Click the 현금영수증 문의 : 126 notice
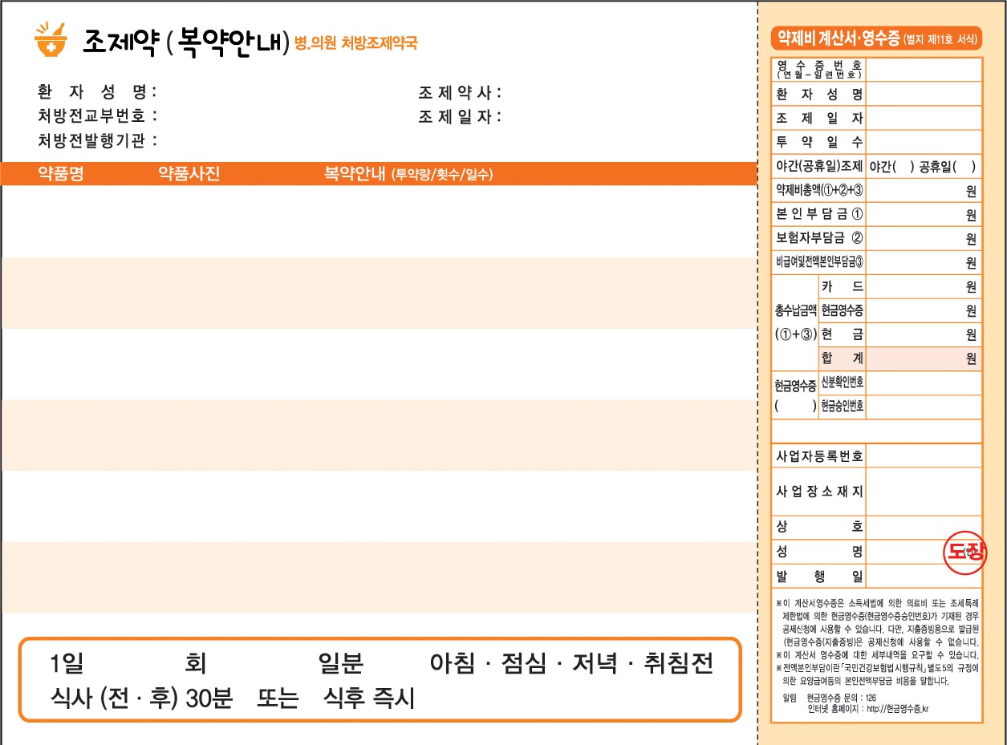 point(842,698)
